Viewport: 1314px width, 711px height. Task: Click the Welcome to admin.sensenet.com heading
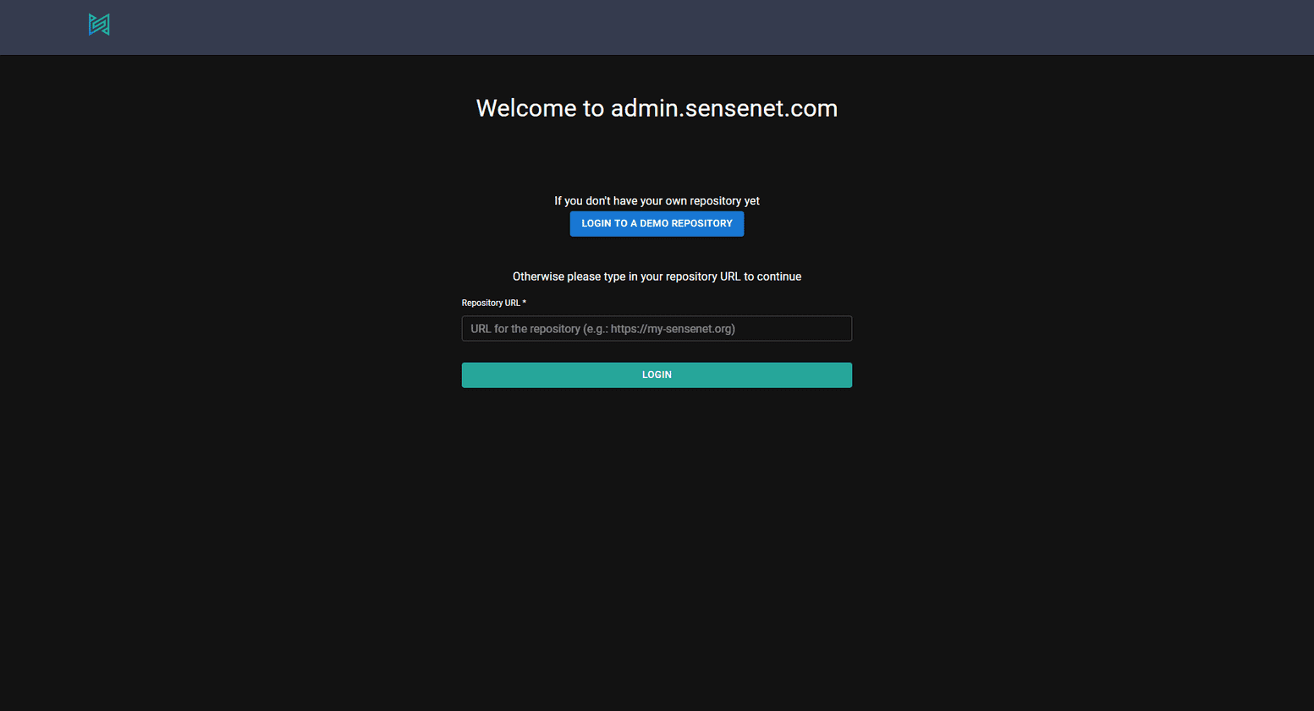coord(657,108)
